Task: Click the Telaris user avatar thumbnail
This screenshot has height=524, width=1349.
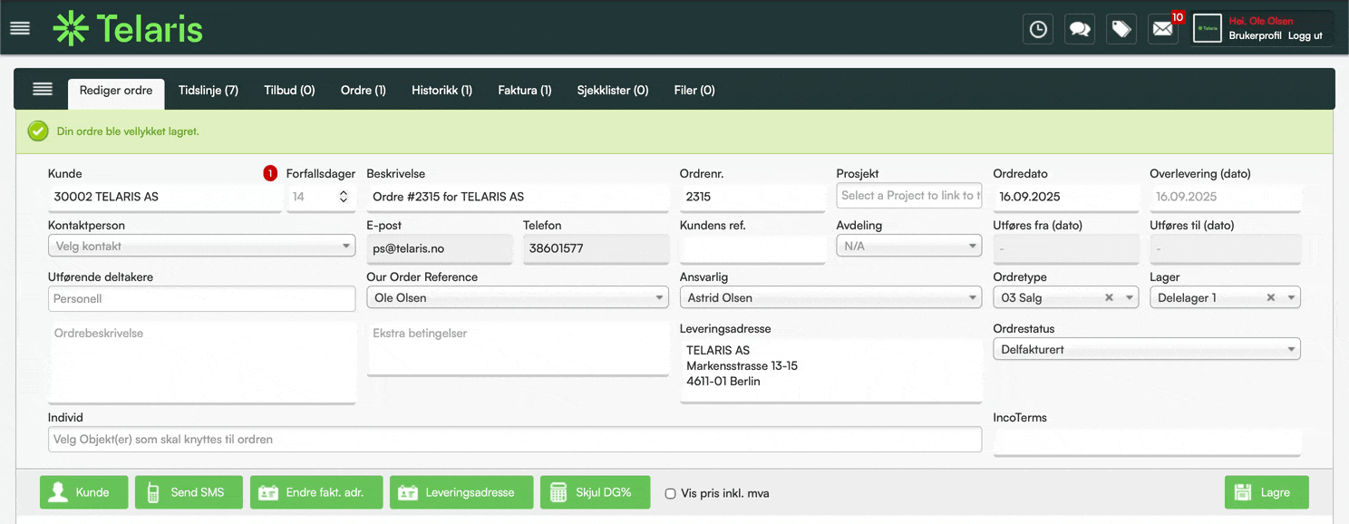Action: (x=1208, y=28)
